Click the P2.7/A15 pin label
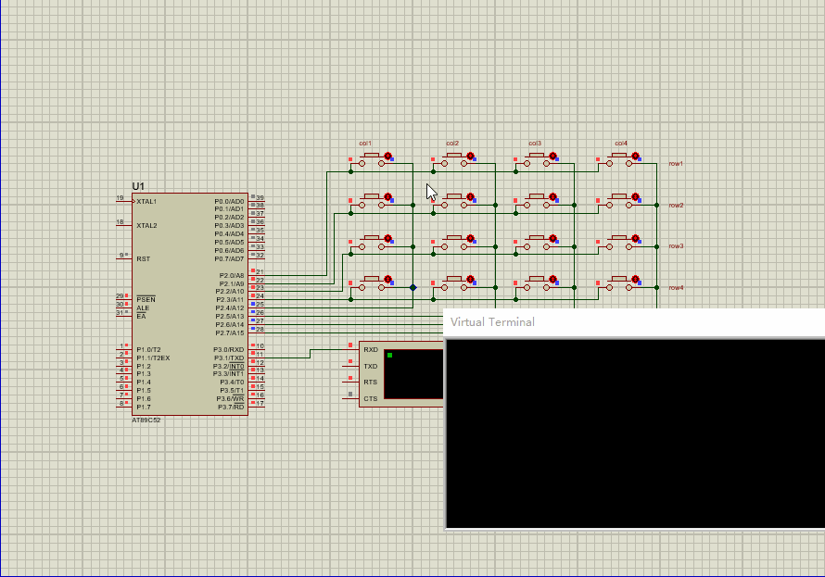This screenshot has height=577, width=825. point(230,332)
